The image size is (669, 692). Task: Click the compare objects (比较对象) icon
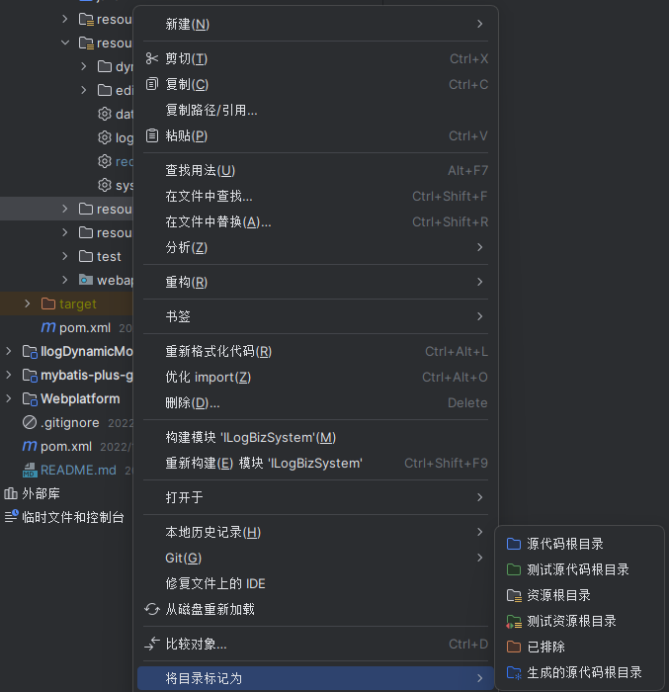[x=152, y=645]
